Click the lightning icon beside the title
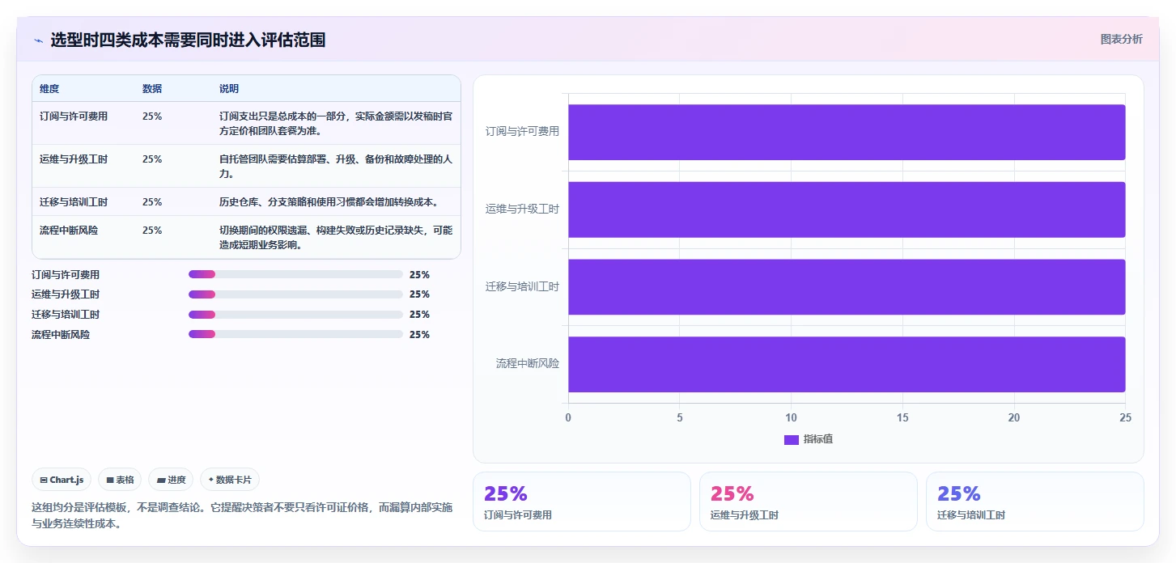Viewport: 1176px width, 563px height. (39, 40)
